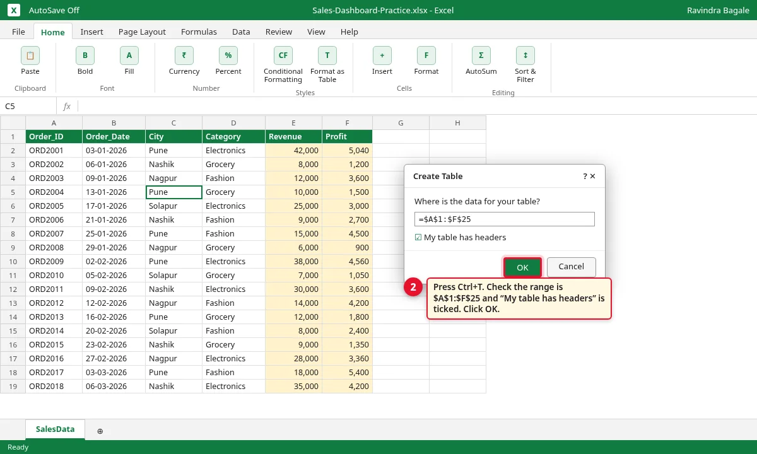The height and width of the screenshot is (454, 757).
Task: Click the Revenue header cell
Action: (293, 136)
